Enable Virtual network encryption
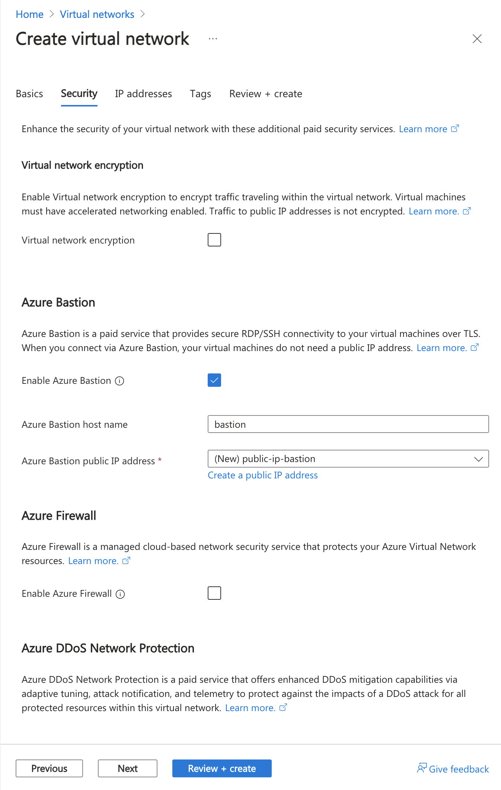 click(214, 240)
